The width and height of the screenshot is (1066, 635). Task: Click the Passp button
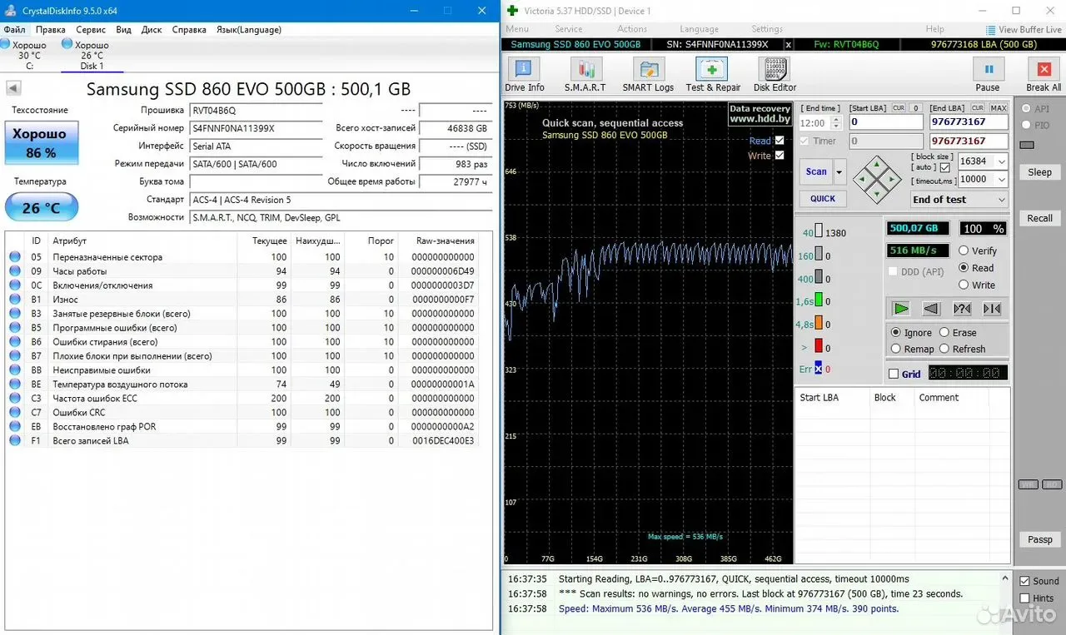point(1039,539)
